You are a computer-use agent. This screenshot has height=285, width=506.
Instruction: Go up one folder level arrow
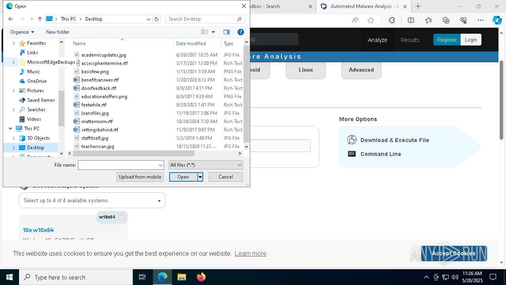point(40,19)
